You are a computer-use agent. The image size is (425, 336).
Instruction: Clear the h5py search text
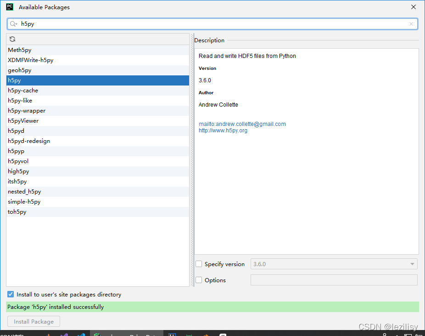411,24
